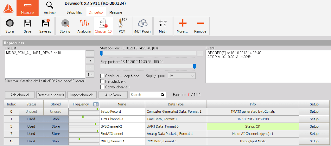Switch to Measure mode

tap(28, 8)
